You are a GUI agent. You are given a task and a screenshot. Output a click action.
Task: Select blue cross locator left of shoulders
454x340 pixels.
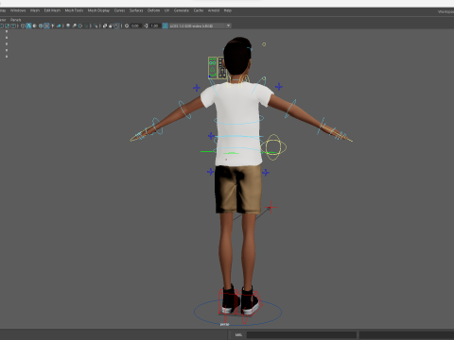(x=197, y=88)
